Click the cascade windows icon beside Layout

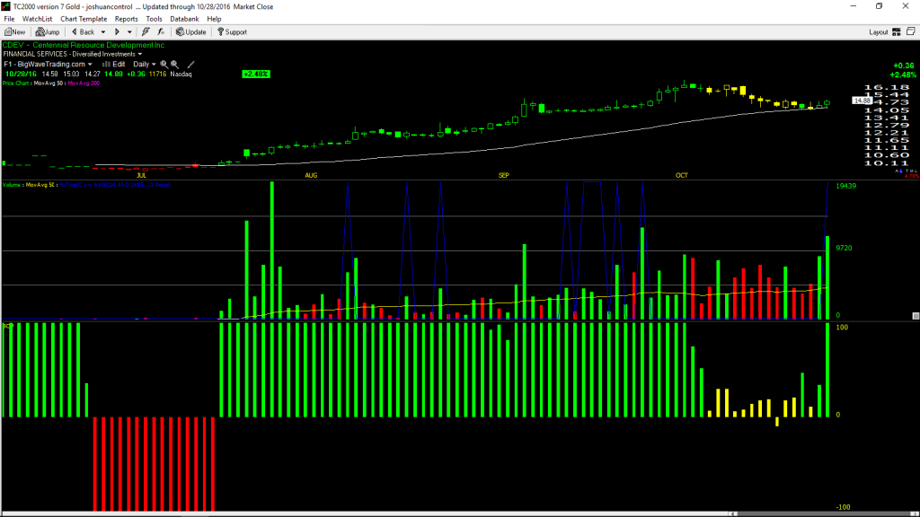pos(911,31)
